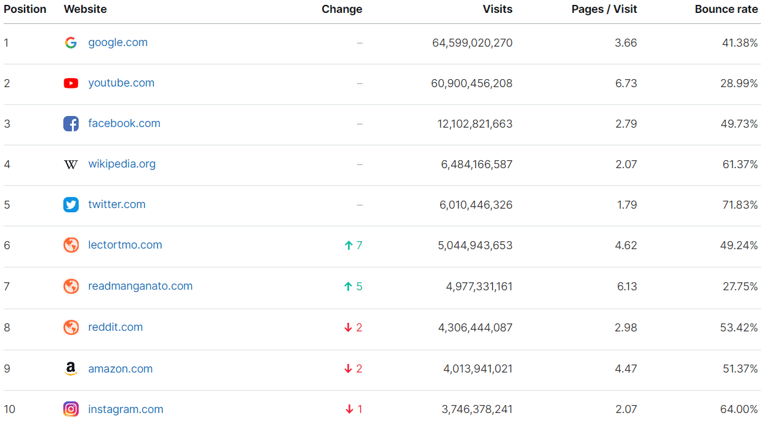
Task: Click the Google logo icon
Action: 71,43
